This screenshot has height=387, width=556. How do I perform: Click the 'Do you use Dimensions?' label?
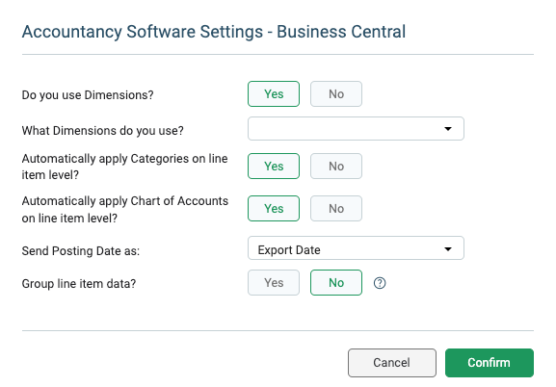88,95
